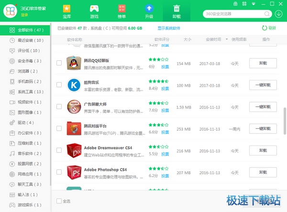Viewport: 287px width, 212px height.
Task: Select 手机数码 (2) category
Action: pos(25,81)
